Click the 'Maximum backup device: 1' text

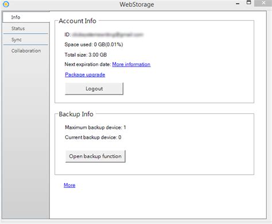pyautogui.click(x=95, y=127)
